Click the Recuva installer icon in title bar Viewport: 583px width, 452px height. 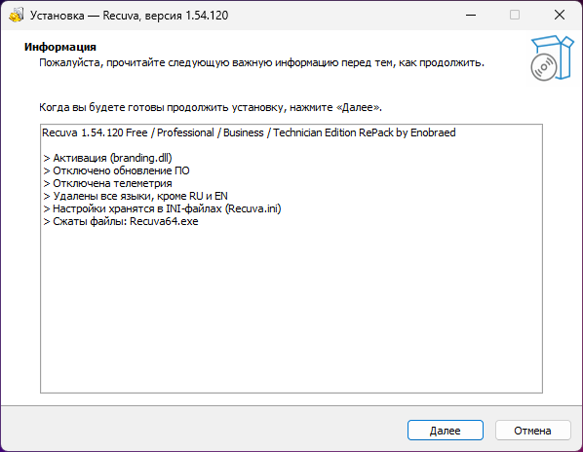coord(17,16)
